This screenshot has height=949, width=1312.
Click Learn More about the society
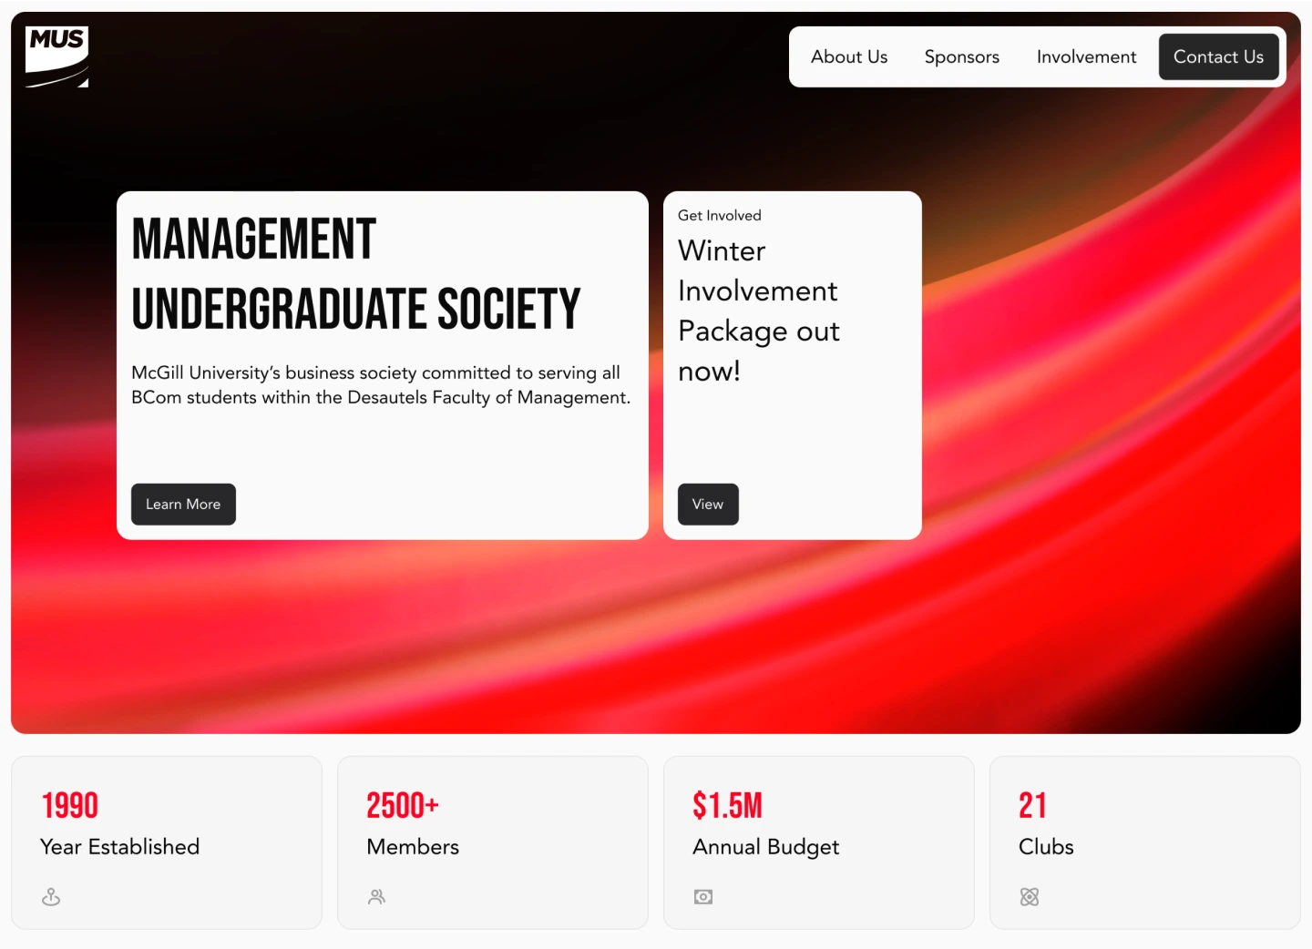(x=183, y=504)
